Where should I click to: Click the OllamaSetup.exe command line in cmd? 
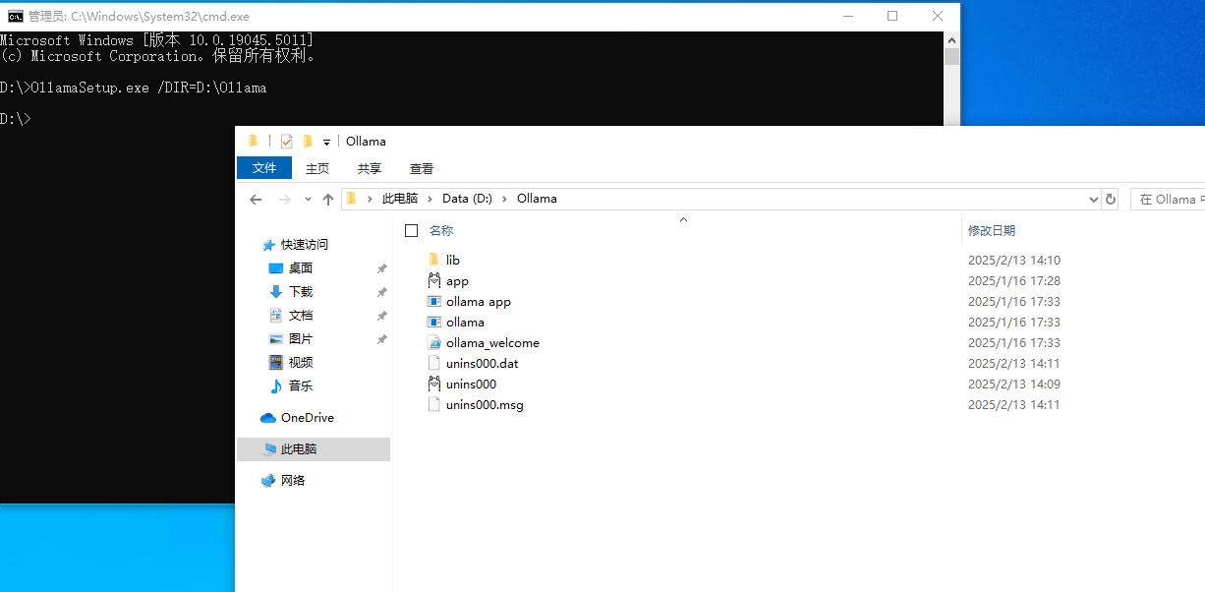(134, 88)
